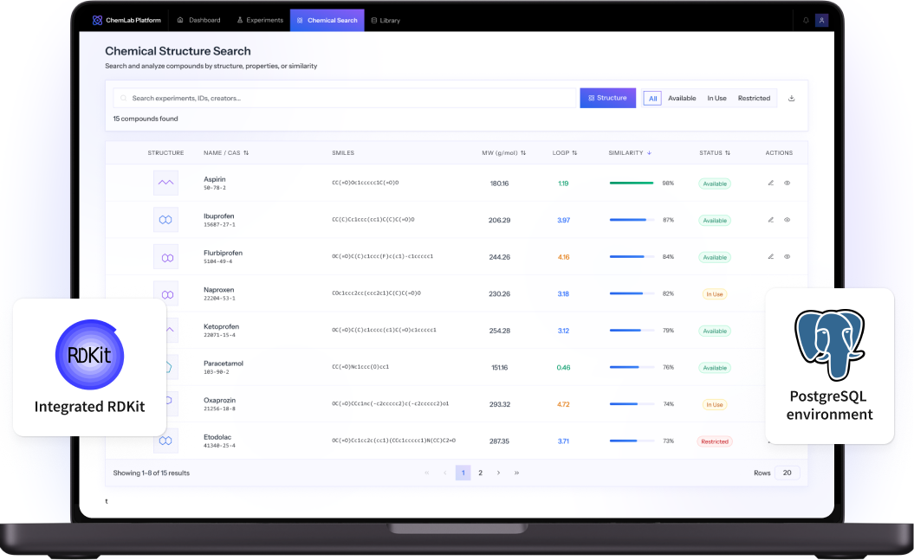Click Oxaprozin's In Use status badge

pos(715,405)
